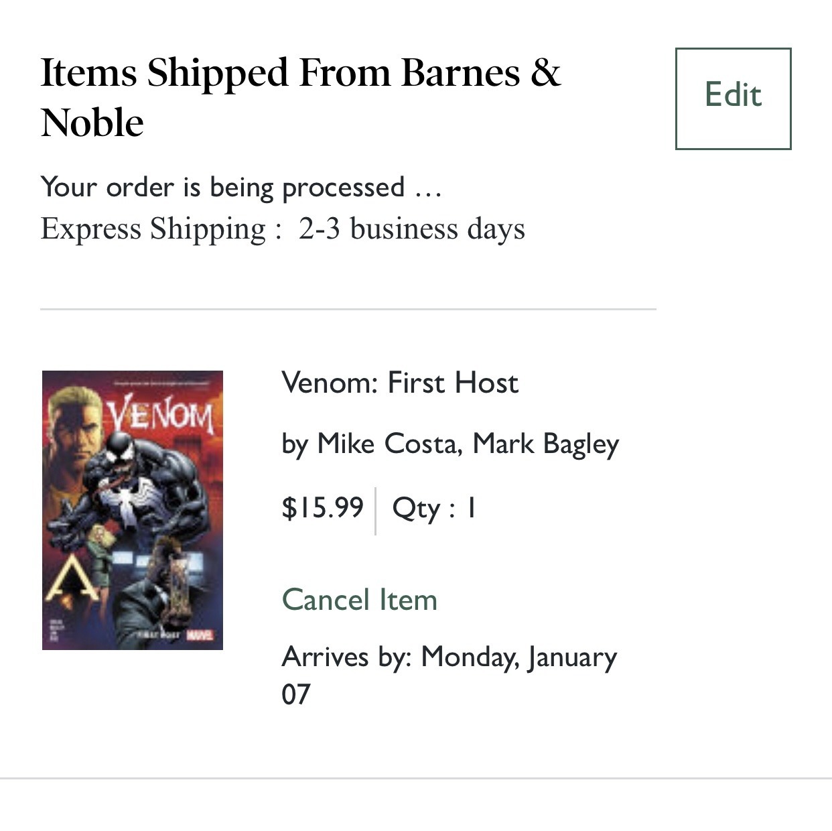Cancel the Venom: First Host item

(359, 599)
